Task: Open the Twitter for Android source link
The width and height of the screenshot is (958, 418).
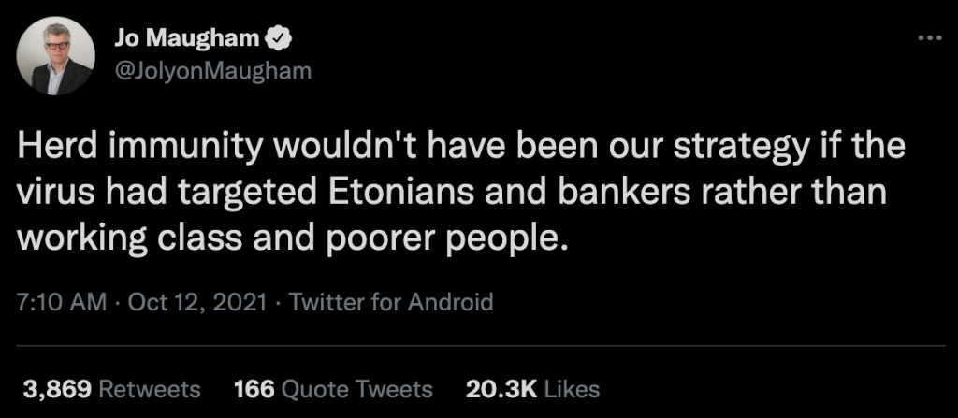Action: 390,303
